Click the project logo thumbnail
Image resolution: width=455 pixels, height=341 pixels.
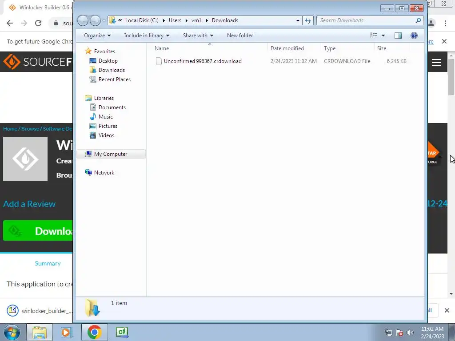coord(25,159)
